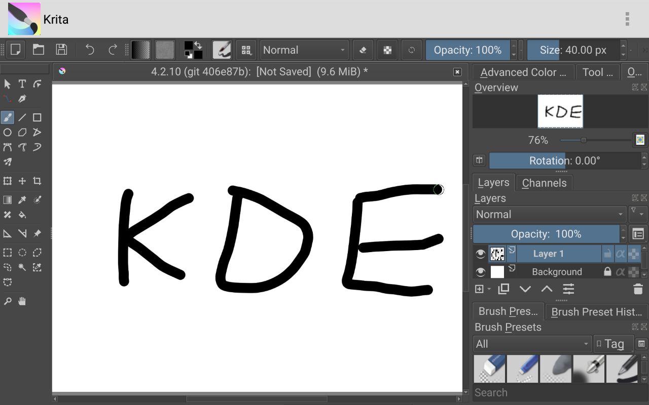
Task: Select the Calligraphy pen nib tool
Action: pos(22,99)
